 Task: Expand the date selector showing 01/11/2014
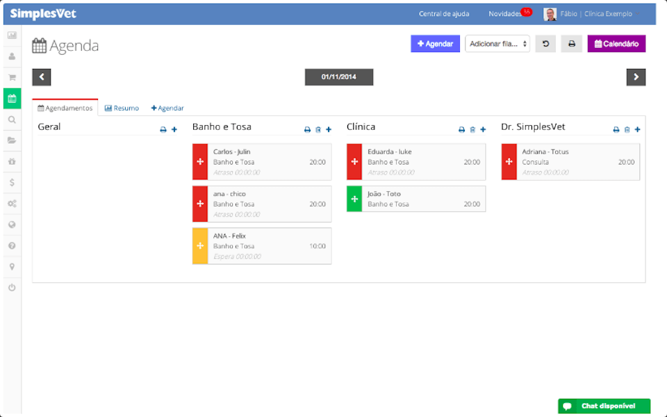pos(338,77)
